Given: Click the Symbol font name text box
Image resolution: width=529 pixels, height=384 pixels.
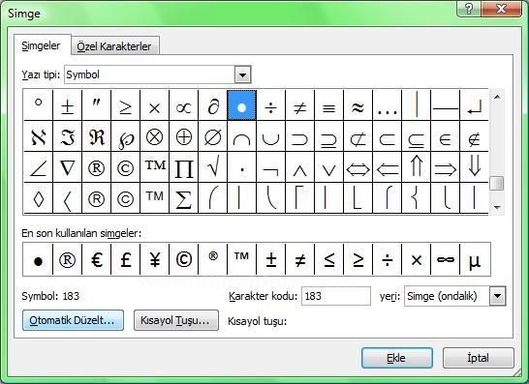Looking at the screenshot, I should tap(150, 74).
